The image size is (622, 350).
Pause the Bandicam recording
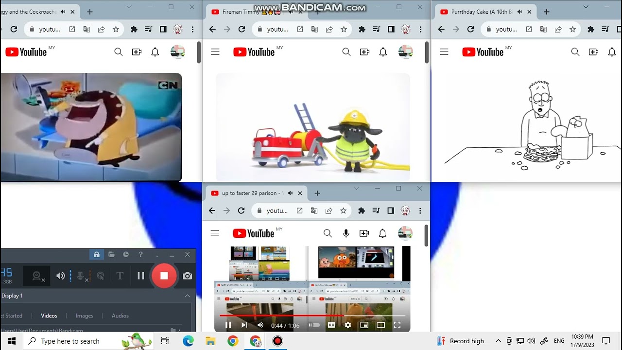point(141,276)
